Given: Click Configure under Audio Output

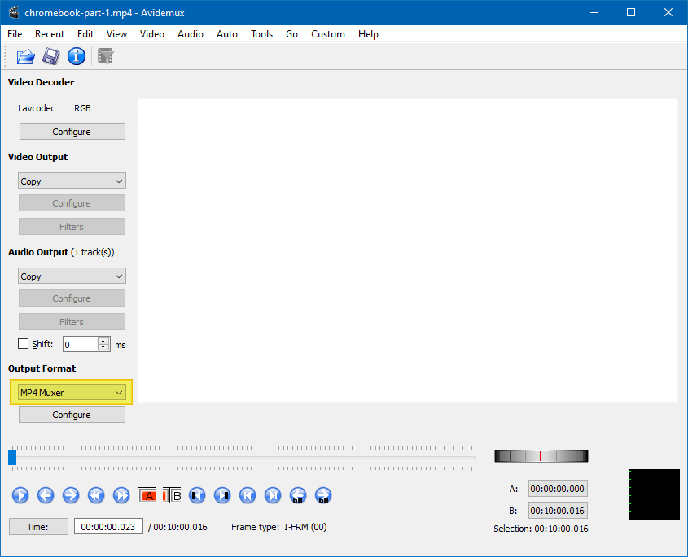Looking at the screenshot, I should [72, 298].
